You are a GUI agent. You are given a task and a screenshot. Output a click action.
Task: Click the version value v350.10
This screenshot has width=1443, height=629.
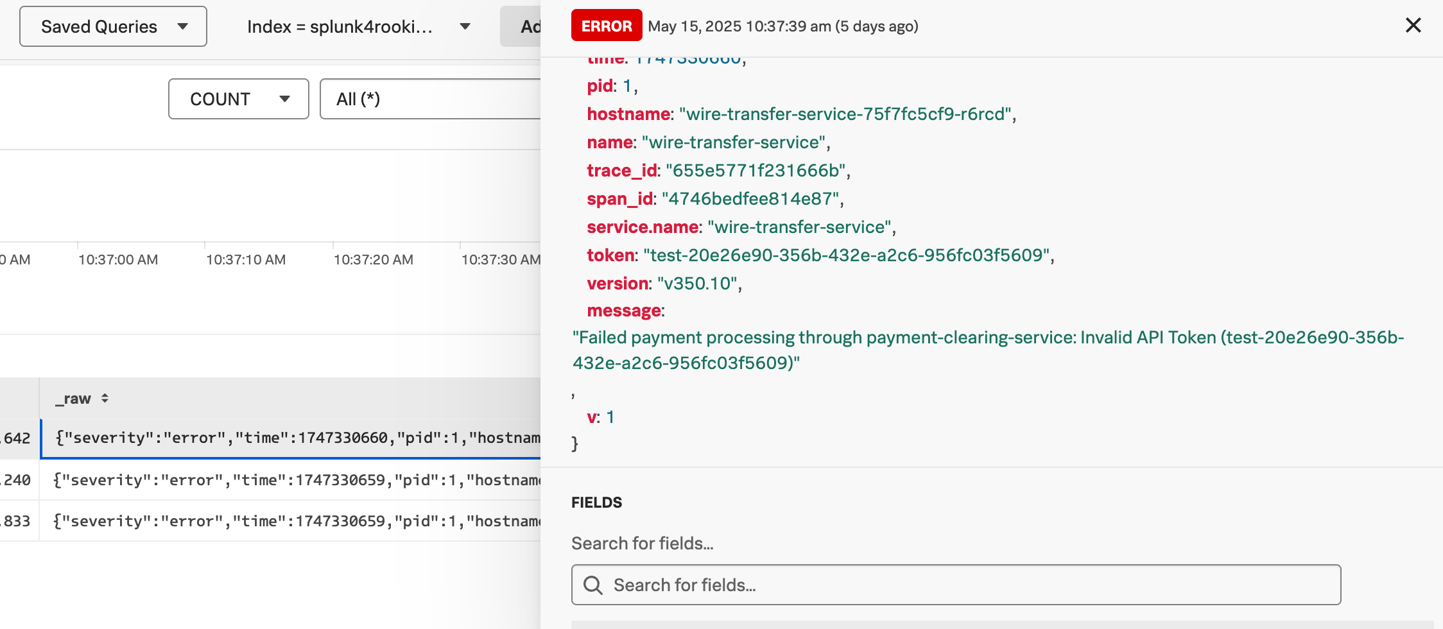click(x=698, y=283)
